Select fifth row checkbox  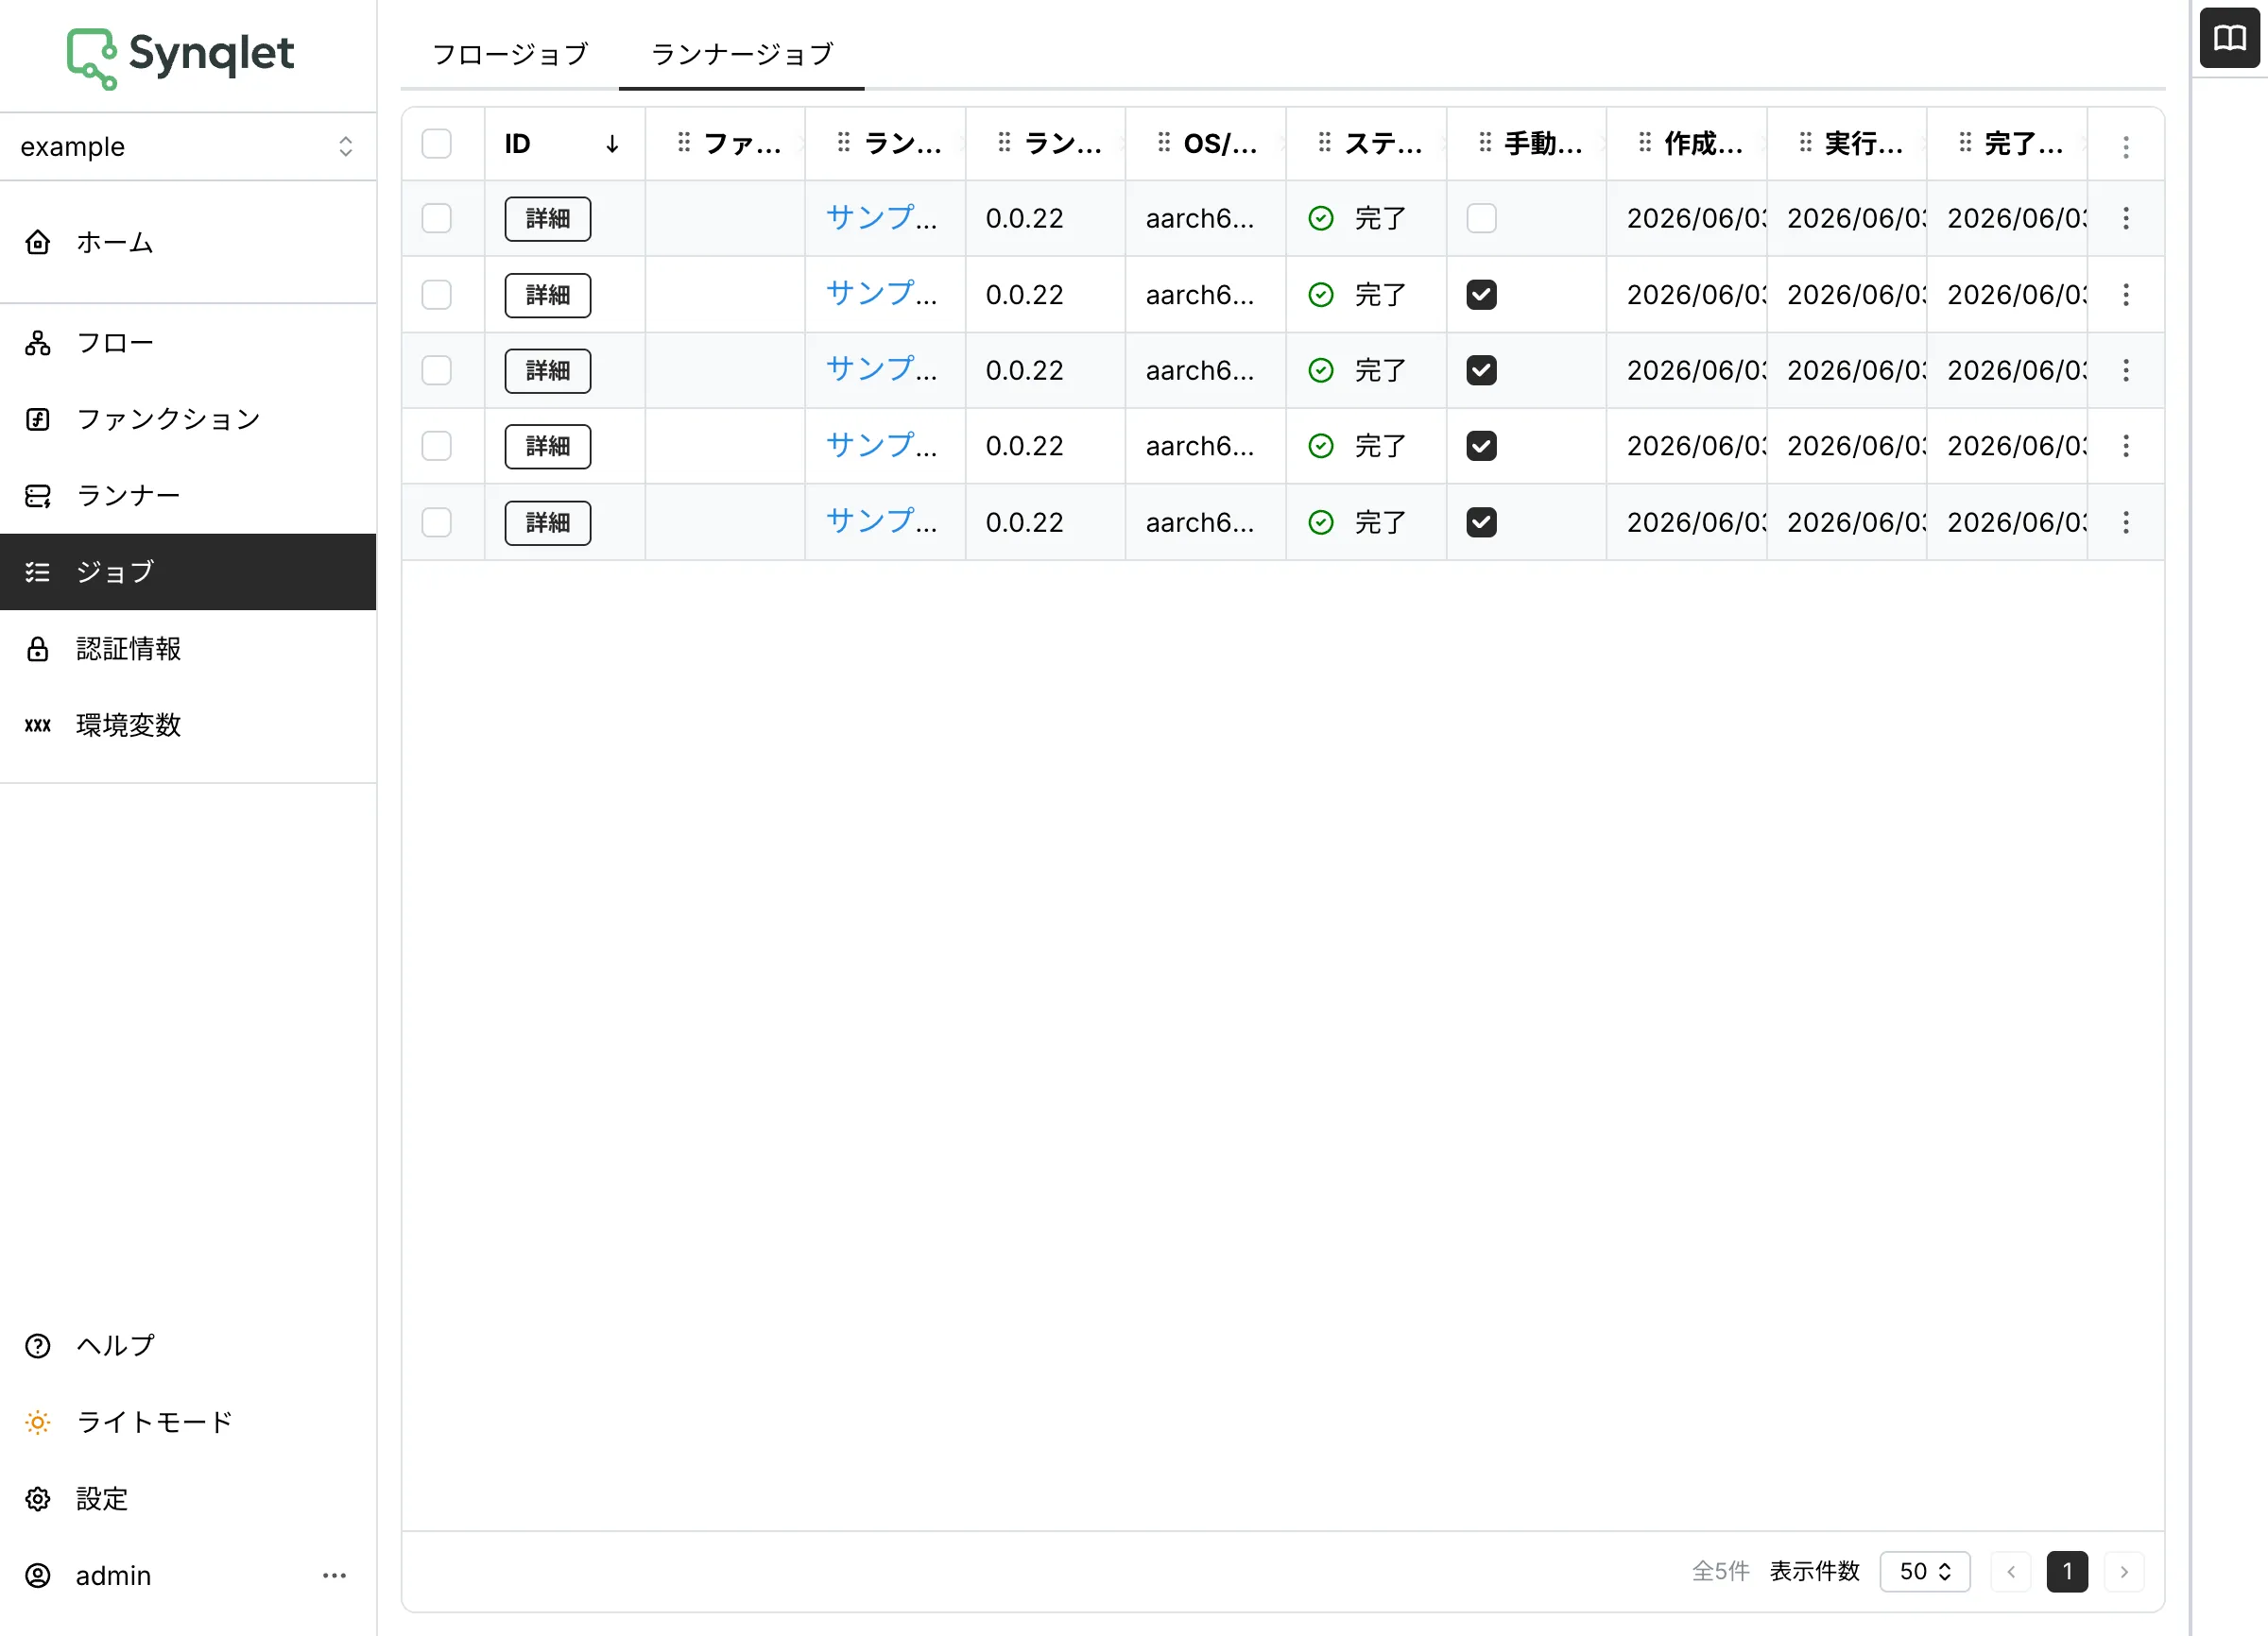coord(436,521)
